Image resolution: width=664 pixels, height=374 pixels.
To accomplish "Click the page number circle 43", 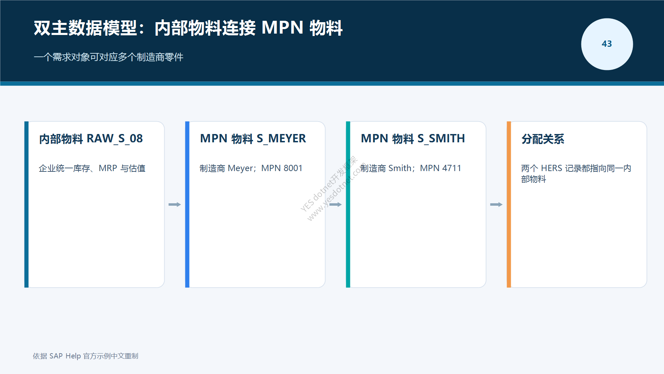I will click(607, 44).
